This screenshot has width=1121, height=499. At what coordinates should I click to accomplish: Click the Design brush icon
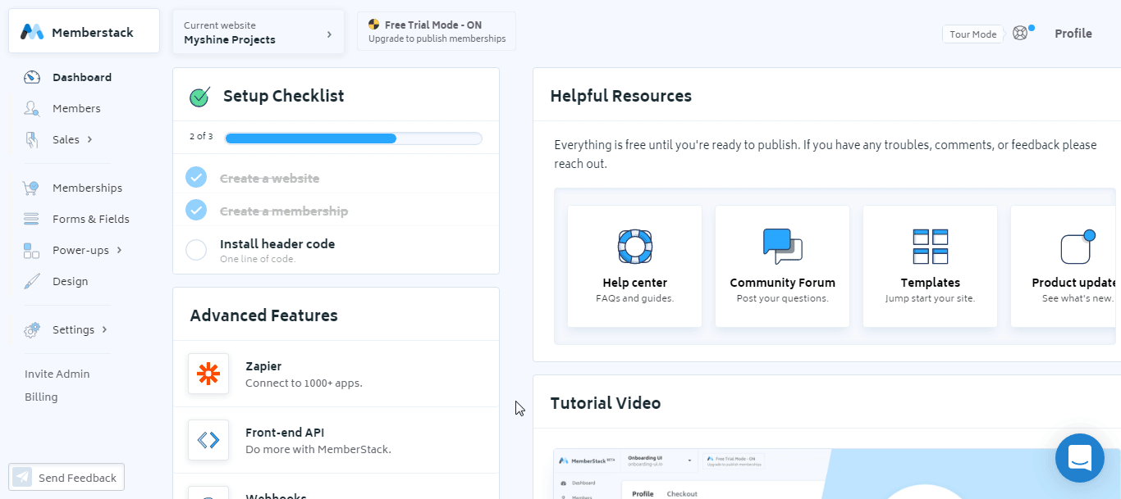[x=31, y=281]
